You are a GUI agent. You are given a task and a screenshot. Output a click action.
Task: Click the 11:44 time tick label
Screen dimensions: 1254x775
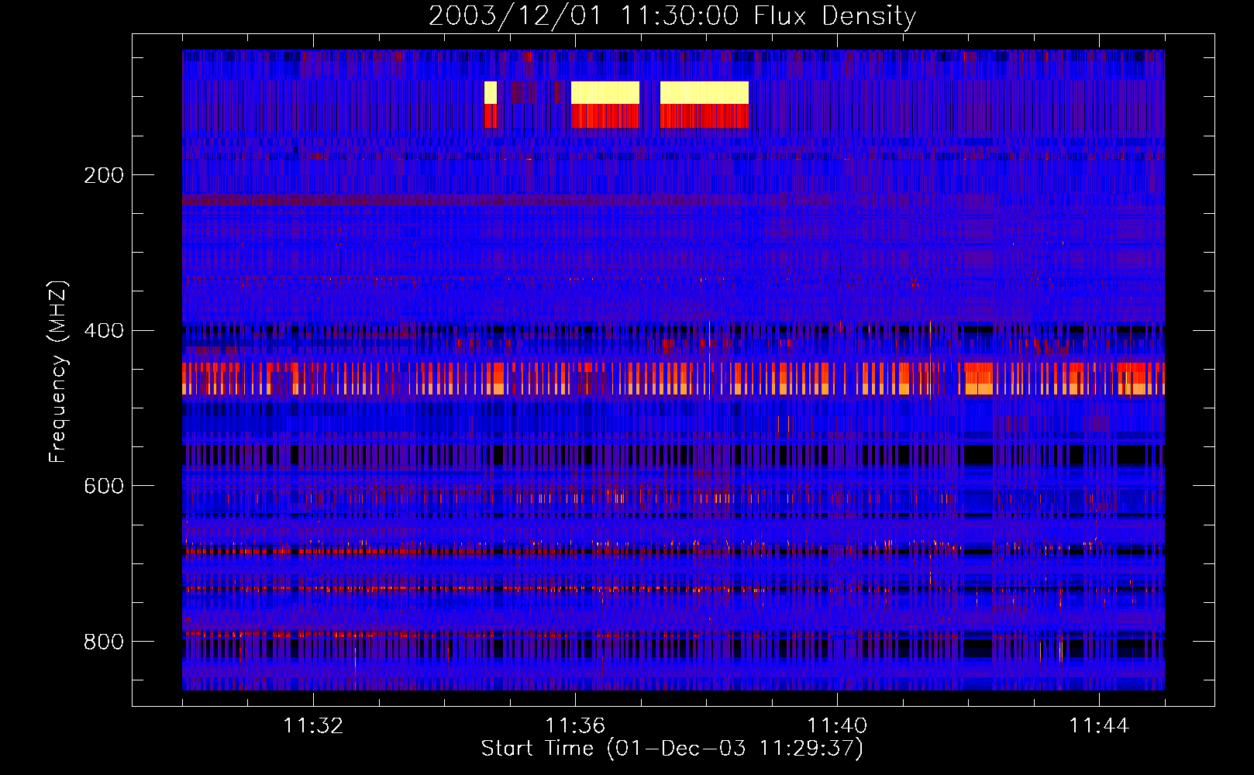(1099, 725)
